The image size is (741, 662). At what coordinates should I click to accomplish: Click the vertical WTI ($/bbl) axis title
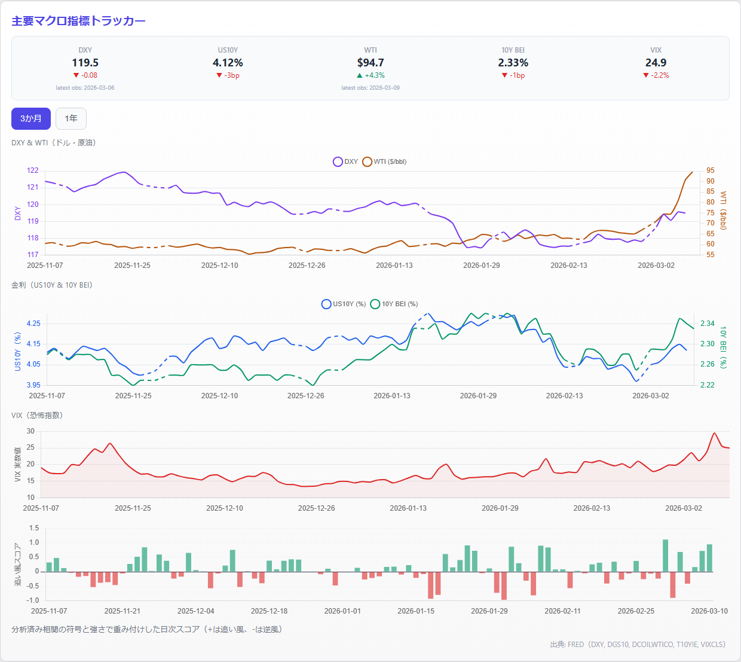coord(723,211)
